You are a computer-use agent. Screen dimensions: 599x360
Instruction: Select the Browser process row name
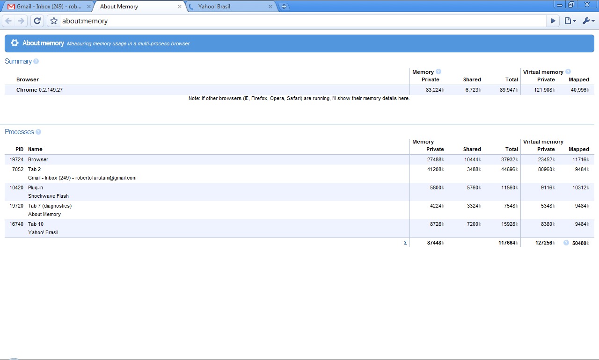38,159
